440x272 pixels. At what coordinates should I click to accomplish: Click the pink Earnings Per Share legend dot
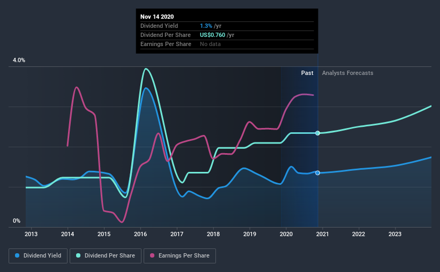(x=152, y=255)
